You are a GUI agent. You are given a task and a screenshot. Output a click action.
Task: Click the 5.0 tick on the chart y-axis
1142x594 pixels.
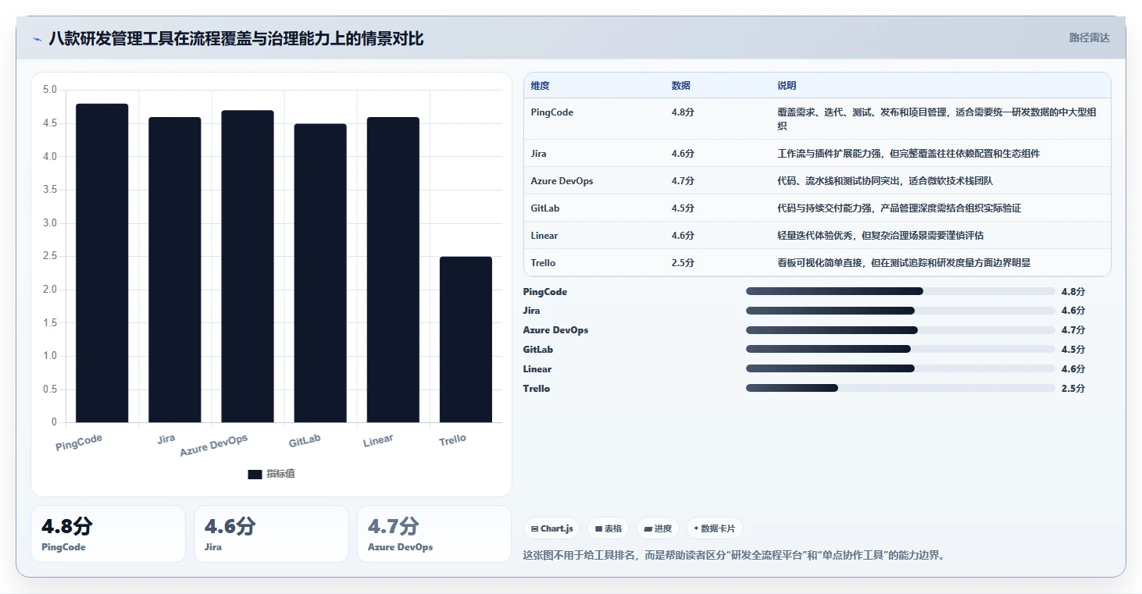[49, 90]
